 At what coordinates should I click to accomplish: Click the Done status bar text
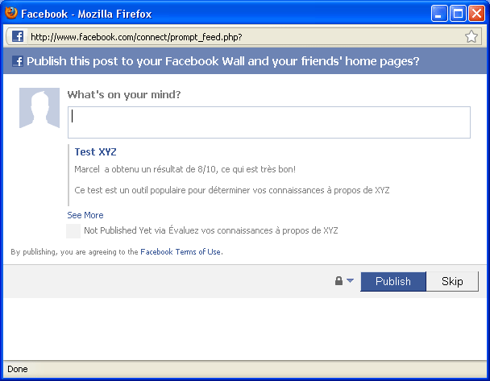click(x=18, y=369)
